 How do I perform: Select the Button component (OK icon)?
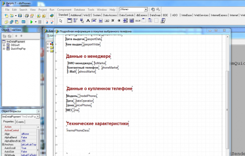click(x=107, y=21)
